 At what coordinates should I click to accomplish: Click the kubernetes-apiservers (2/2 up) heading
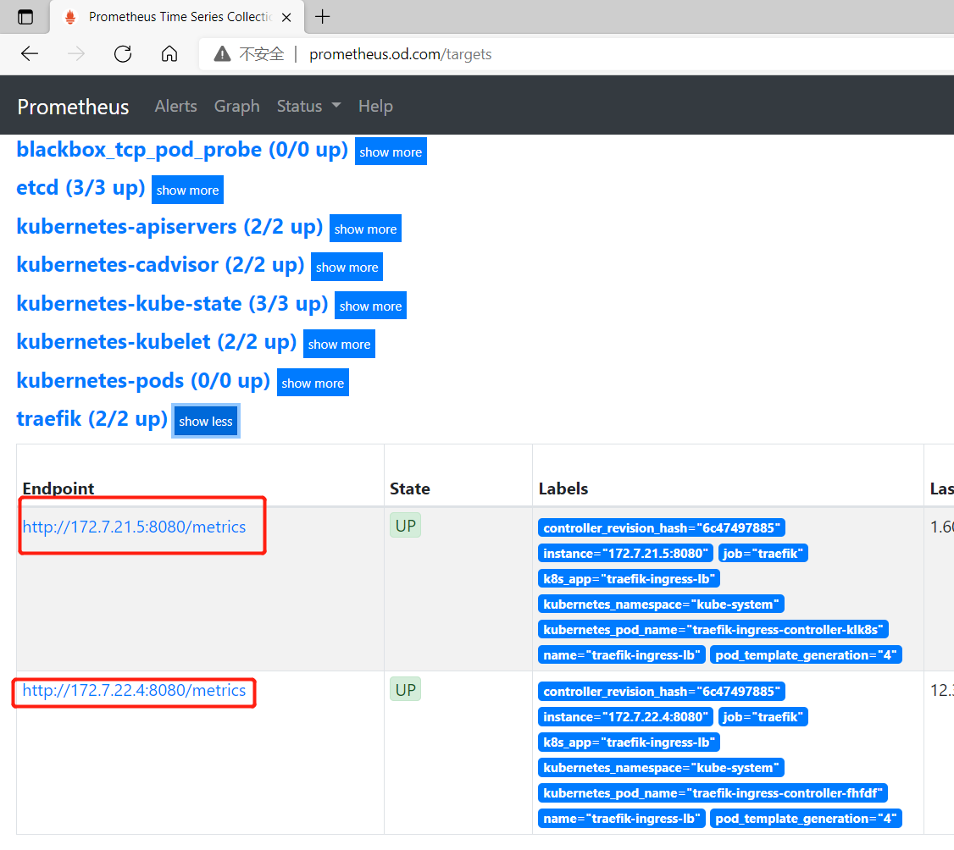coord(169,227)
